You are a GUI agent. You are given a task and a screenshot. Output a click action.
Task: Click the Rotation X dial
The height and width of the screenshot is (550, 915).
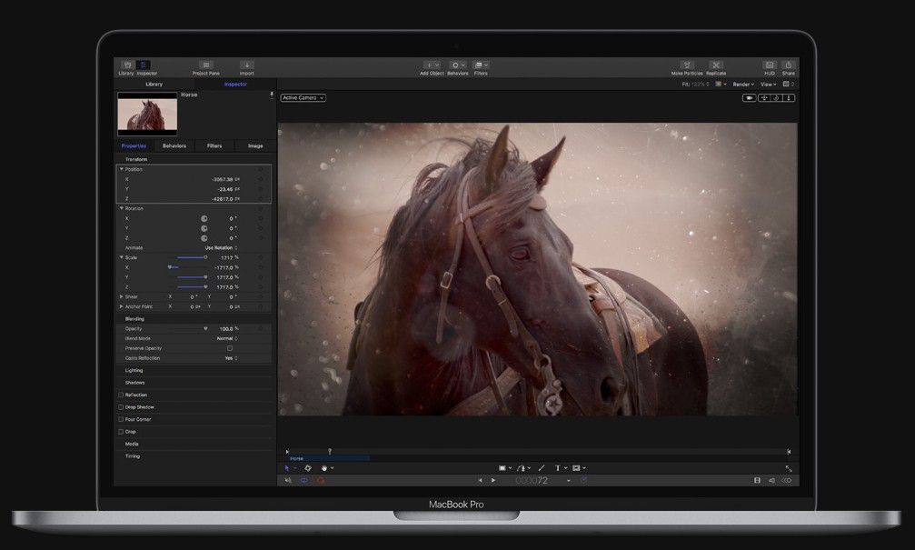(204, 218)
